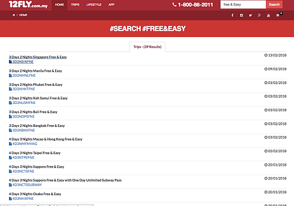The width and height of the screenshot is (294, 206).
Task: Open 3 Days 2 Nights Bangkok Free & Easy
Action: point(37,126)
